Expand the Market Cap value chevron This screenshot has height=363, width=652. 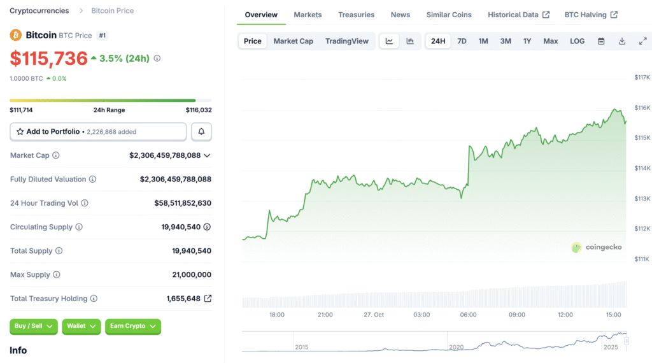[x=207, y=155]
